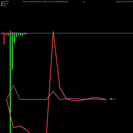Click the Volume legend color swatch

(x=2, y=3)
